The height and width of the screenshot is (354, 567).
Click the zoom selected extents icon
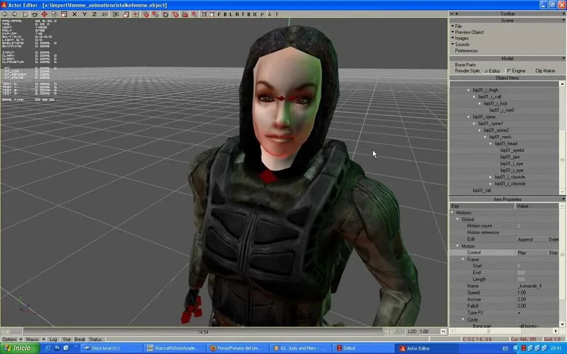coord(212,14)
